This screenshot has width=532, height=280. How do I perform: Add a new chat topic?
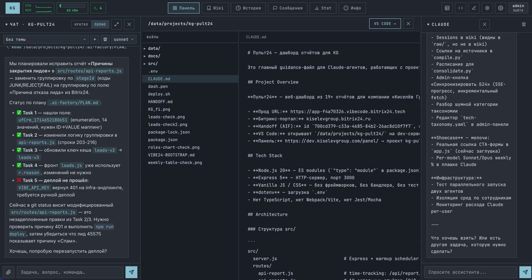point(95,39)
